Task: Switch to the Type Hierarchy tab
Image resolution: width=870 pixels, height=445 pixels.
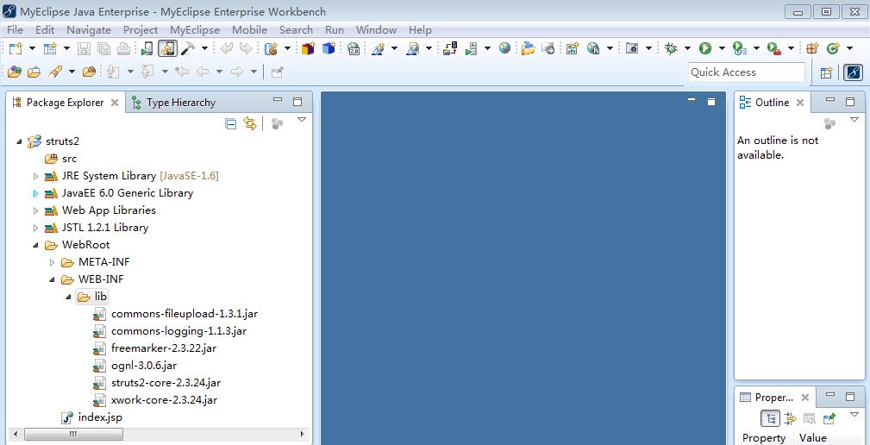Action: 173,103
